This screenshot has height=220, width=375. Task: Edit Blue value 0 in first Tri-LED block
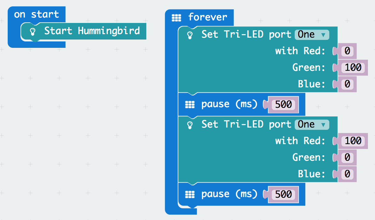tap(347, 84)
